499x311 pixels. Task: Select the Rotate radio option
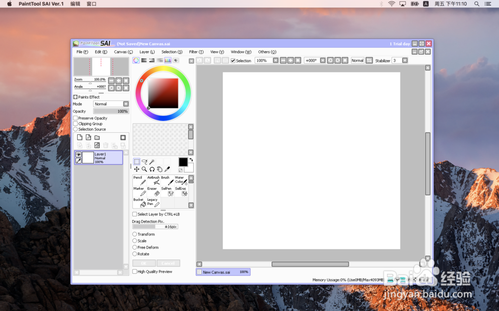point(135,254)
